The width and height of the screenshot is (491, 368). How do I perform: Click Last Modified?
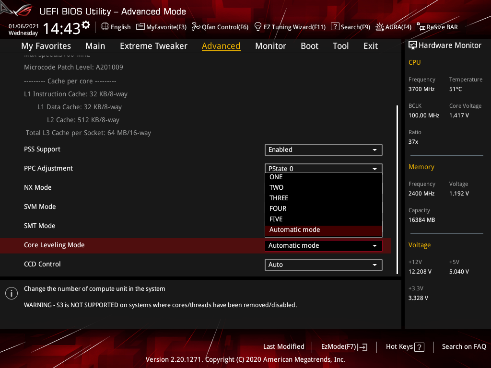click(284, 347)
